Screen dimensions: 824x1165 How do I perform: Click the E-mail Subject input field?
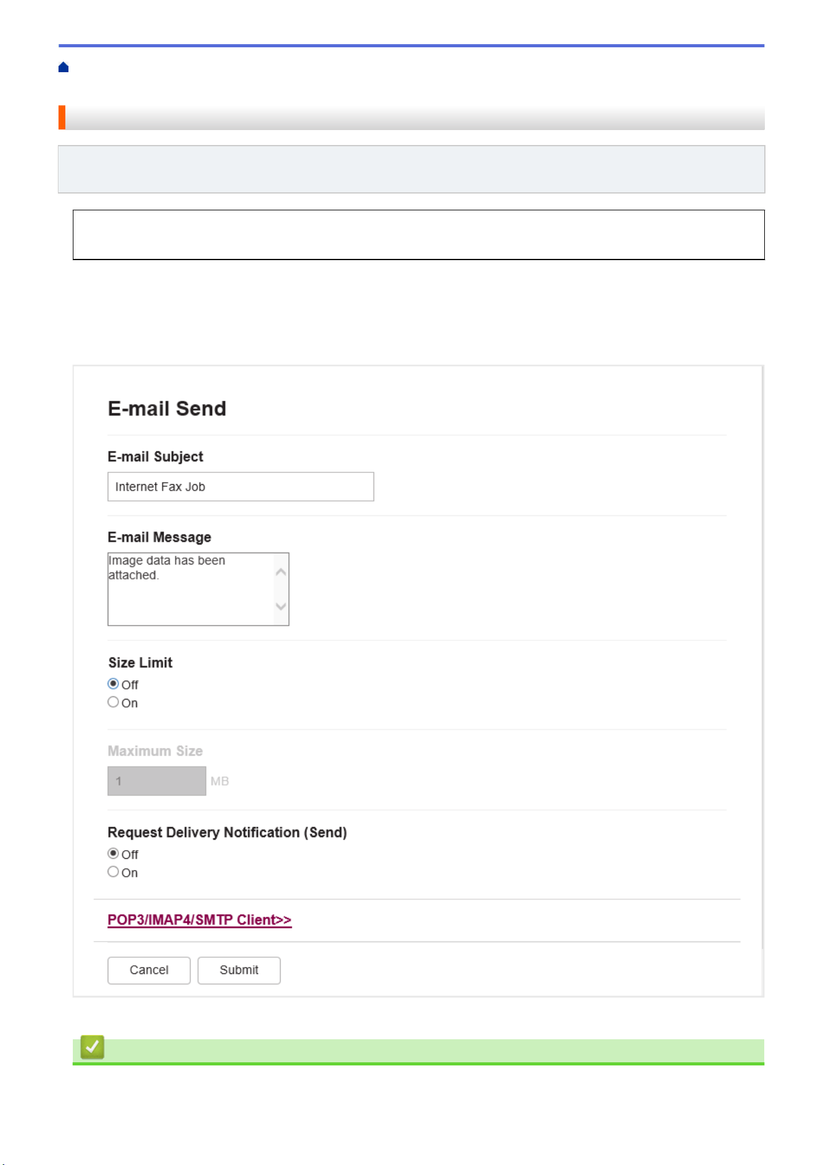coord(241,487)
